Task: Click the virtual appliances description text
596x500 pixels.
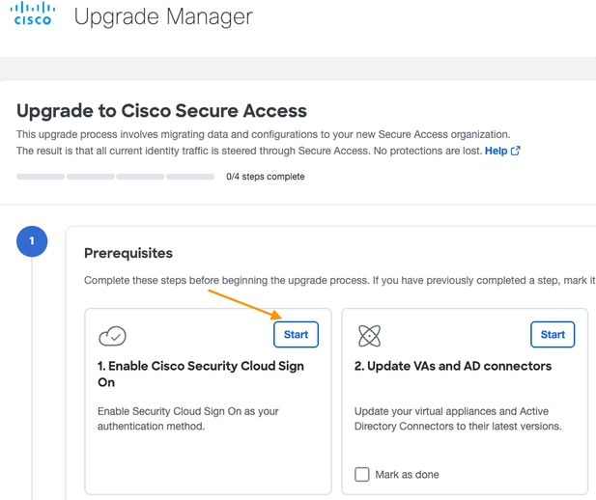Action: click(x=458, y=418)
